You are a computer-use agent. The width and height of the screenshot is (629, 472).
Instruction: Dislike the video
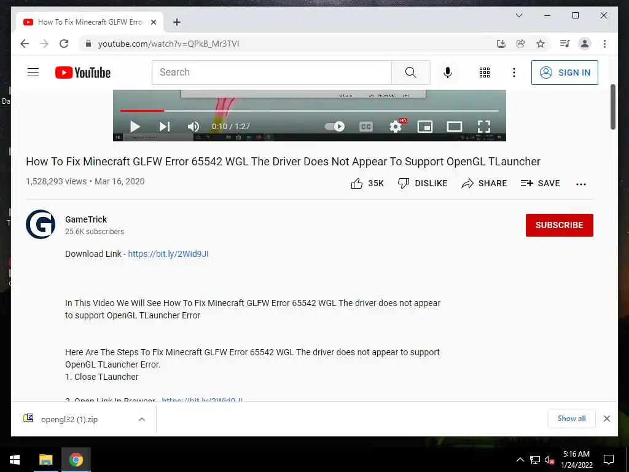422,183
